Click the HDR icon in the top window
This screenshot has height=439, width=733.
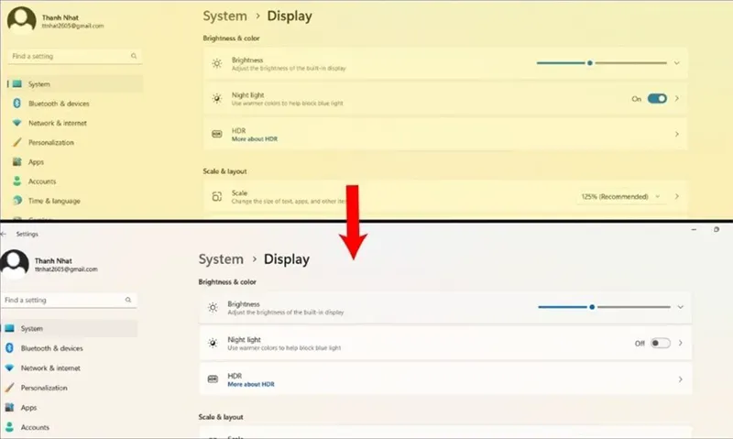[x=216, y=134]
